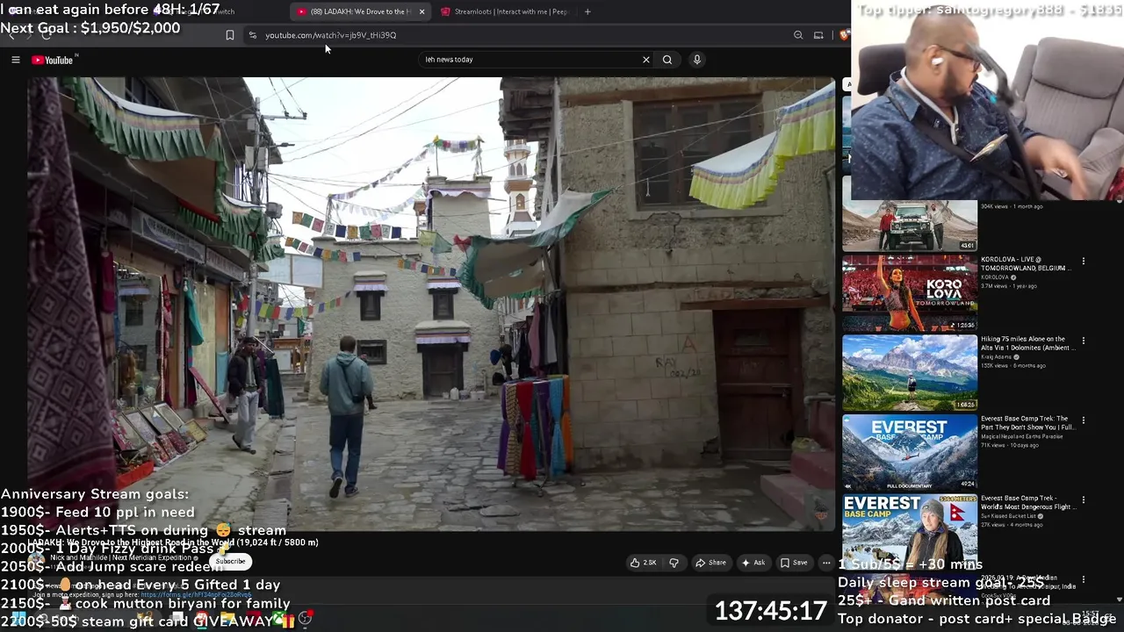Open the YouTube hamburger guide menu
Viewport: 1124px width, 632px height.
pos(15,60)
